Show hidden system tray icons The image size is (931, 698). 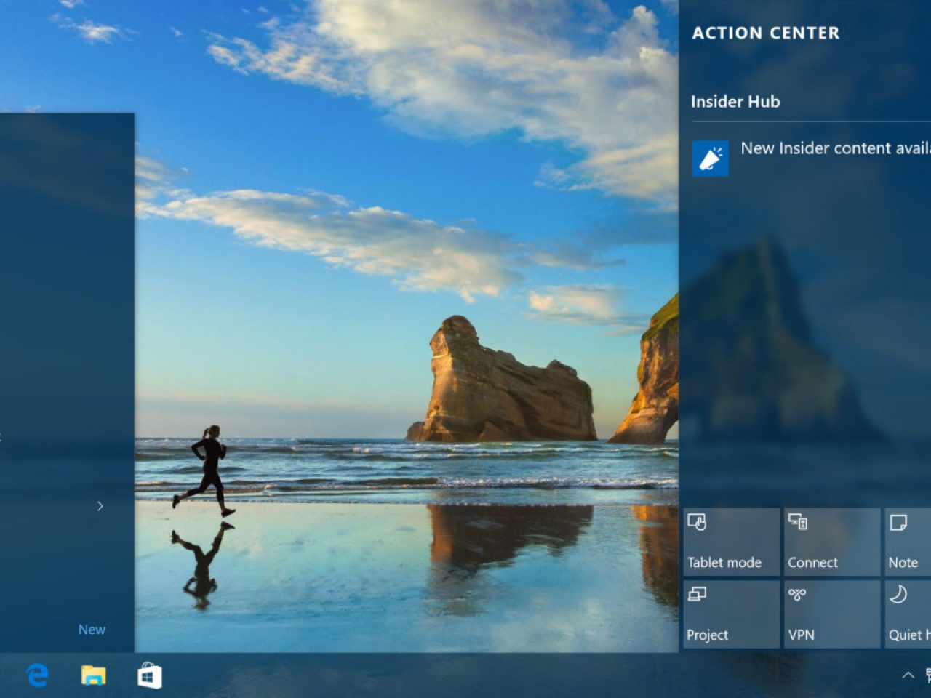tap(908, 675)
